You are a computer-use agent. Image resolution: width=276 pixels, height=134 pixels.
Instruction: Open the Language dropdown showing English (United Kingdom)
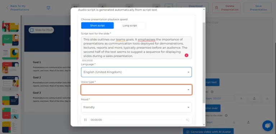click(137, 72)
